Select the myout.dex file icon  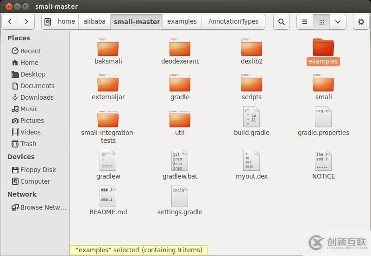(252, 160)
